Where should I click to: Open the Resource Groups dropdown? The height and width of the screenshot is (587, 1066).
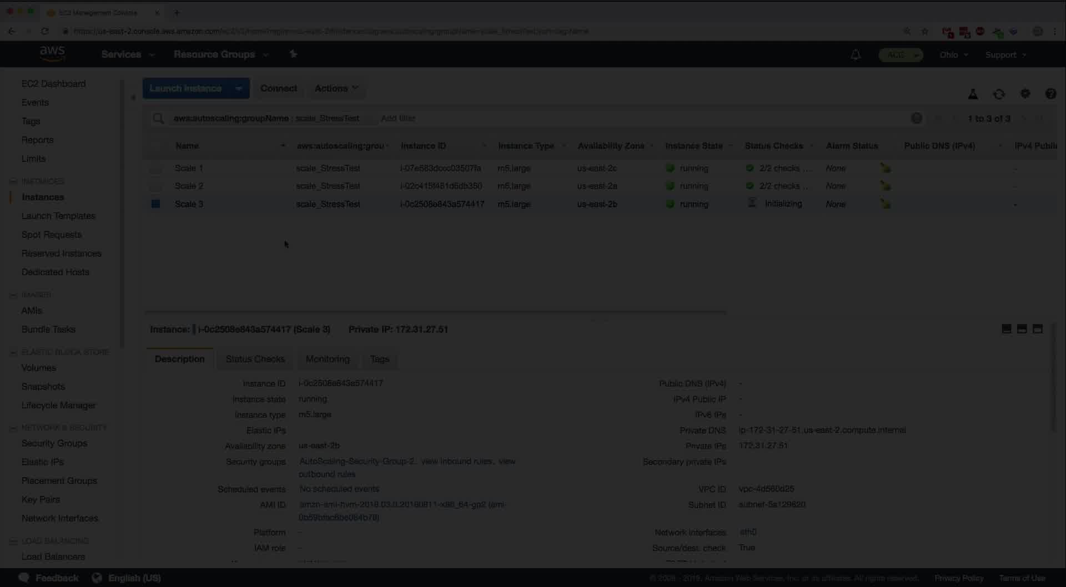click(x=221, y=54)
